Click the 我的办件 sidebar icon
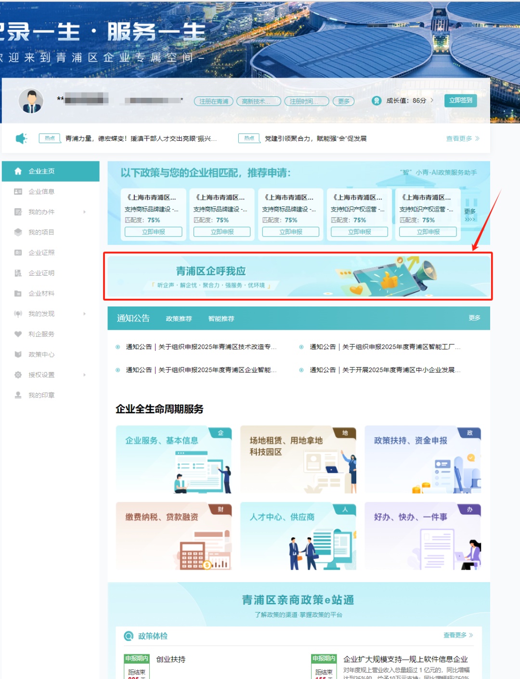Screen dimensions: 520x679 18,212
